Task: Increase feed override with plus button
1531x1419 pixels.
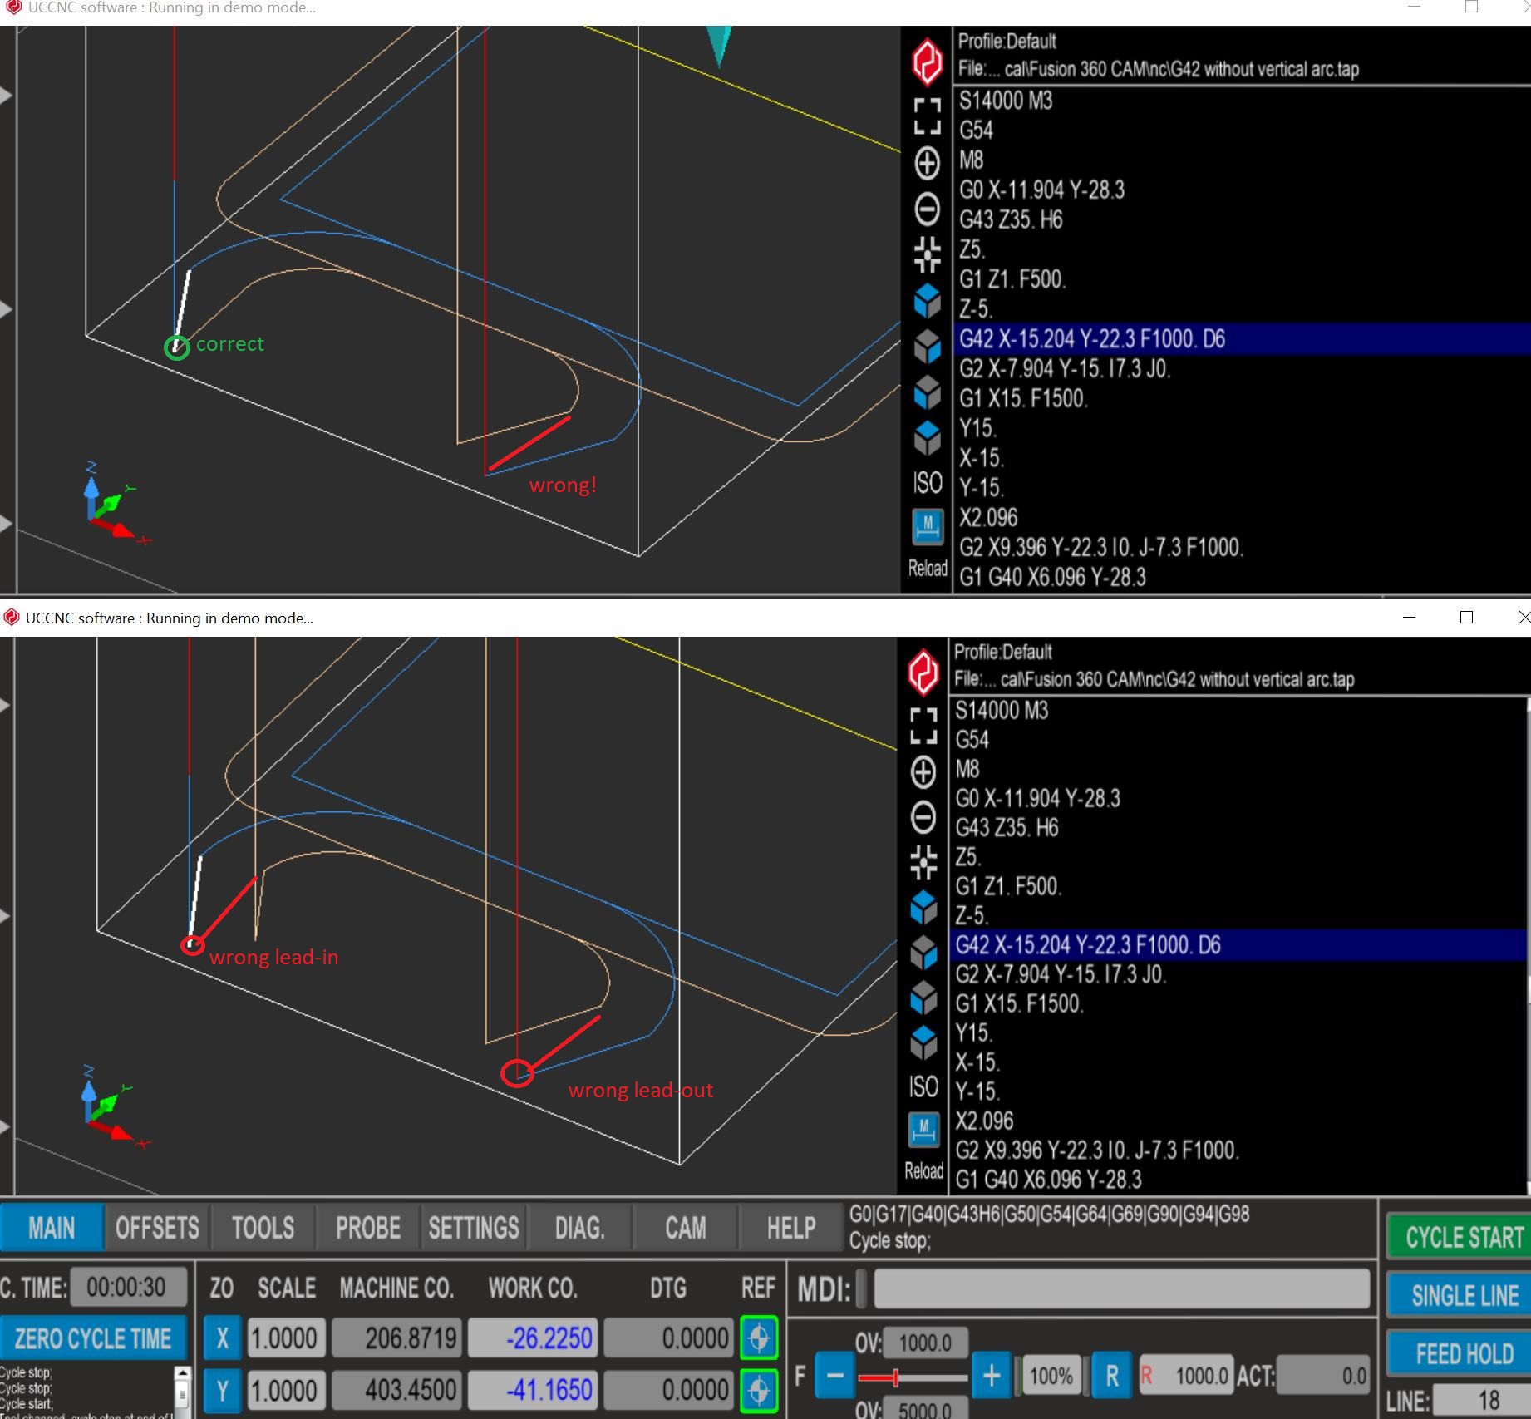Action: click(991, 1375)
